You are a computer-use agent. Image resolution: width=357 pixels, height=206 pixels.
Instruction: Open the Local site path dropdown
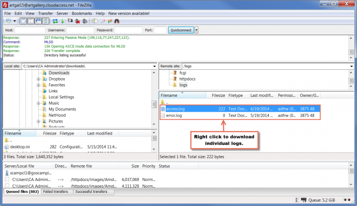tap(155, 66)
